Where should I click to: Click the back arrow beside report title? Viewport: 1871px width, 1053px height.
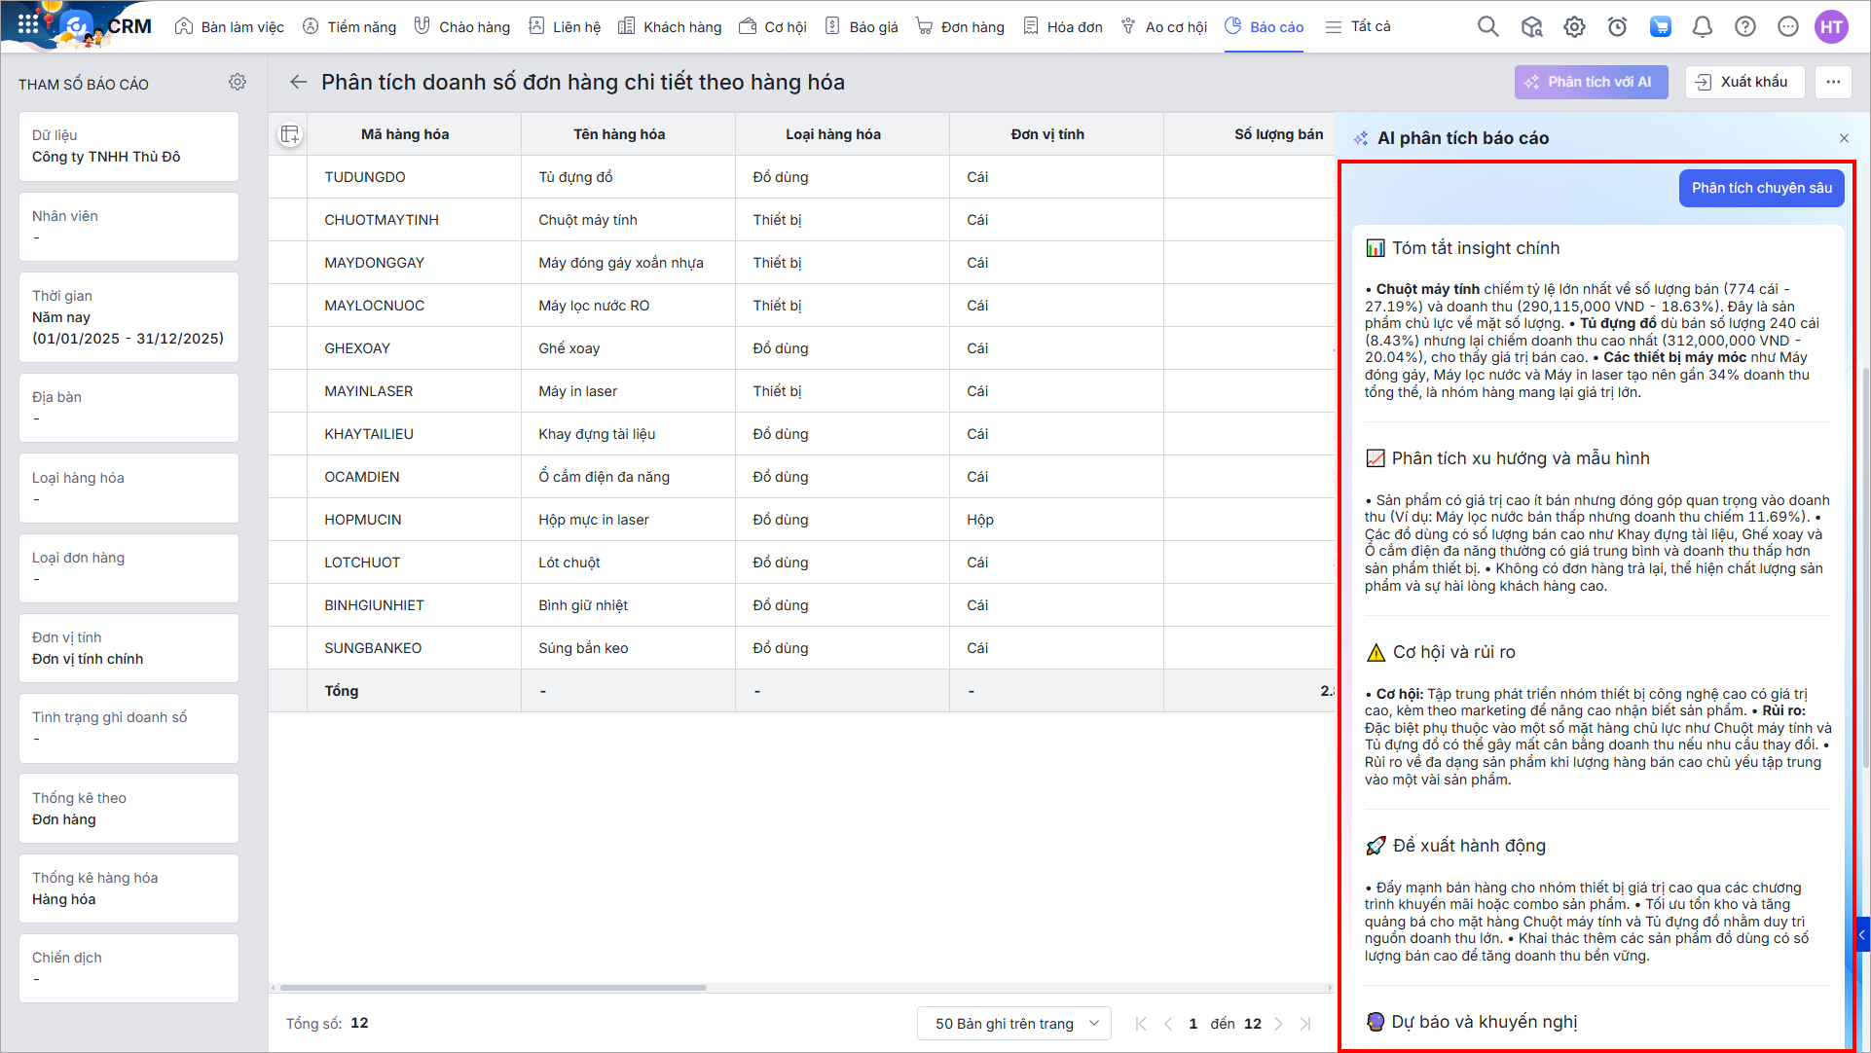pyautogui.click(x=298, y=83)
